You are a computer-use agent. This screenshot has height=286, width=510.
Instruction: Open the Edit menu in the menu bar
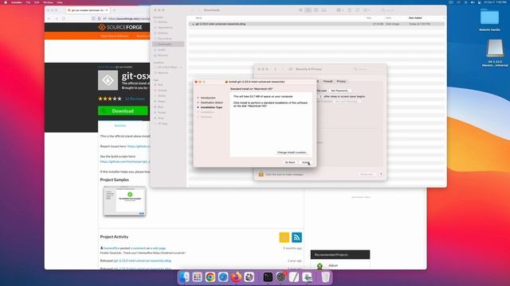37,2
